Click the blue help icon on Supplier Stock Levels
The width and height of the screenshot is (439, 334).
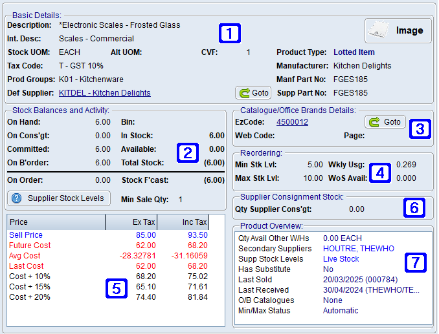click(x=17, y=198)
